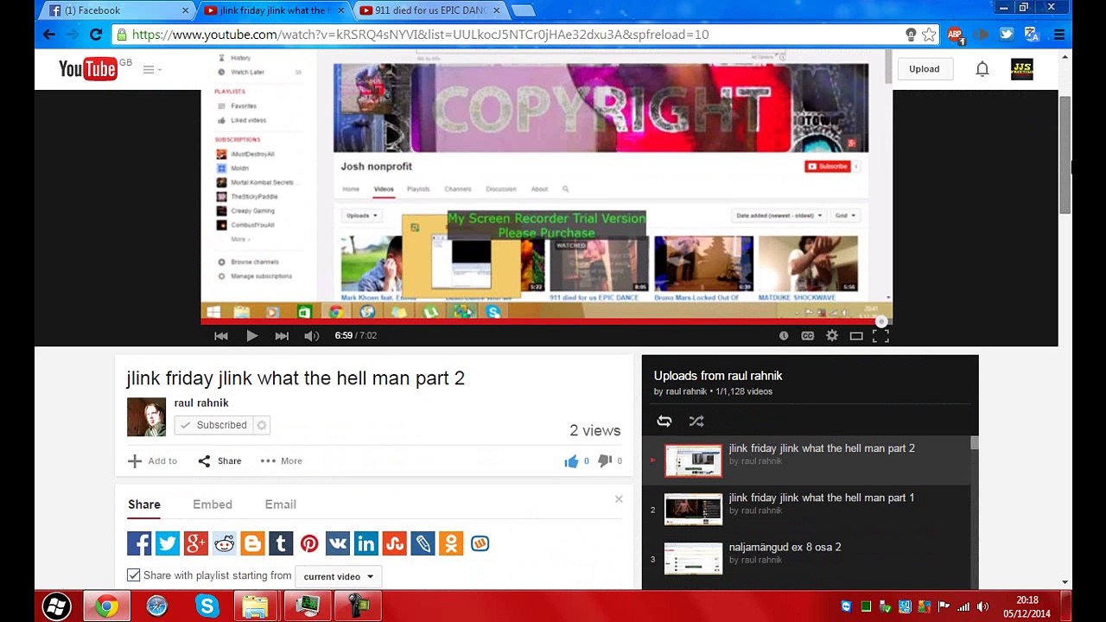Image resolution: width=1106 pixels, height=622 pixels.
Task: Click the browser back arrow
Action: tap(49, 35)
